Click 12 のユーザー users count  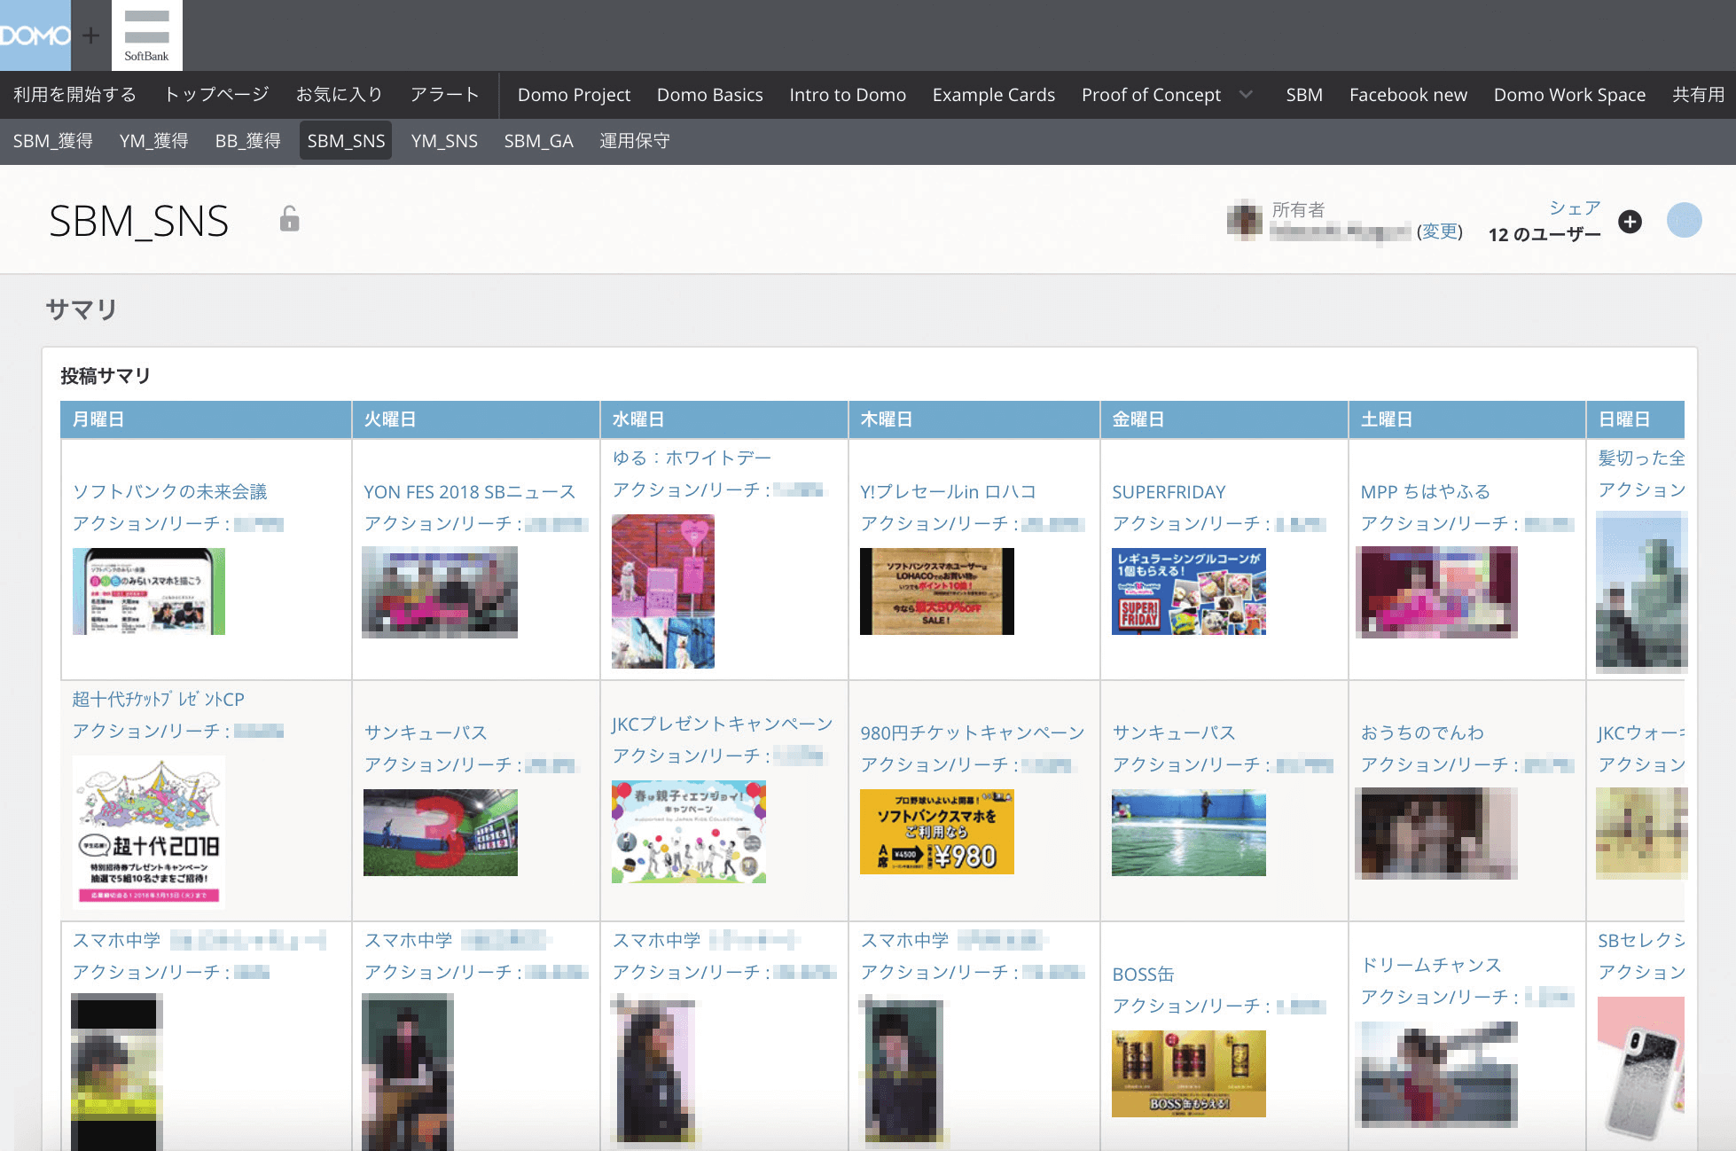(x=1544, y=234)
